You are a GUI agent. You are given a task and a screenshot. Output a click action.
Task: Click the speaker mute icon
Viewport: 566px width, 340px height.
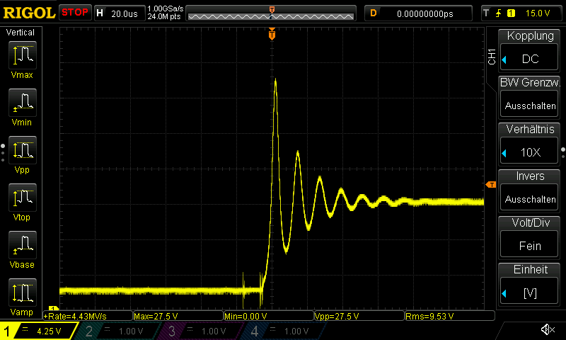(547, 330)
